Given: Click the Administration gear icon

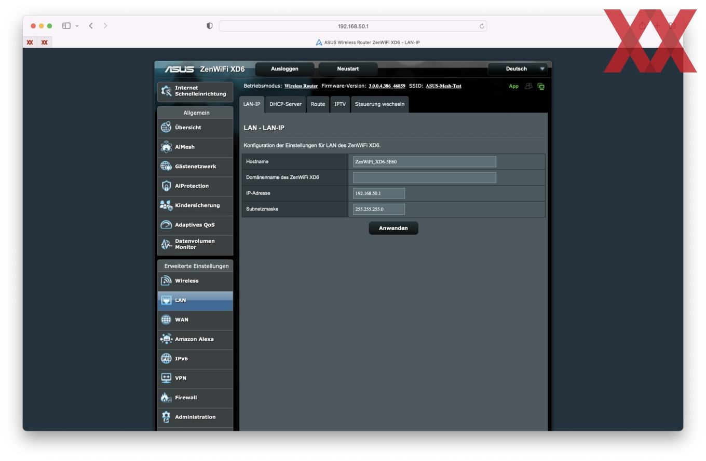Looking at the screenshot, I should coord(166,417).
